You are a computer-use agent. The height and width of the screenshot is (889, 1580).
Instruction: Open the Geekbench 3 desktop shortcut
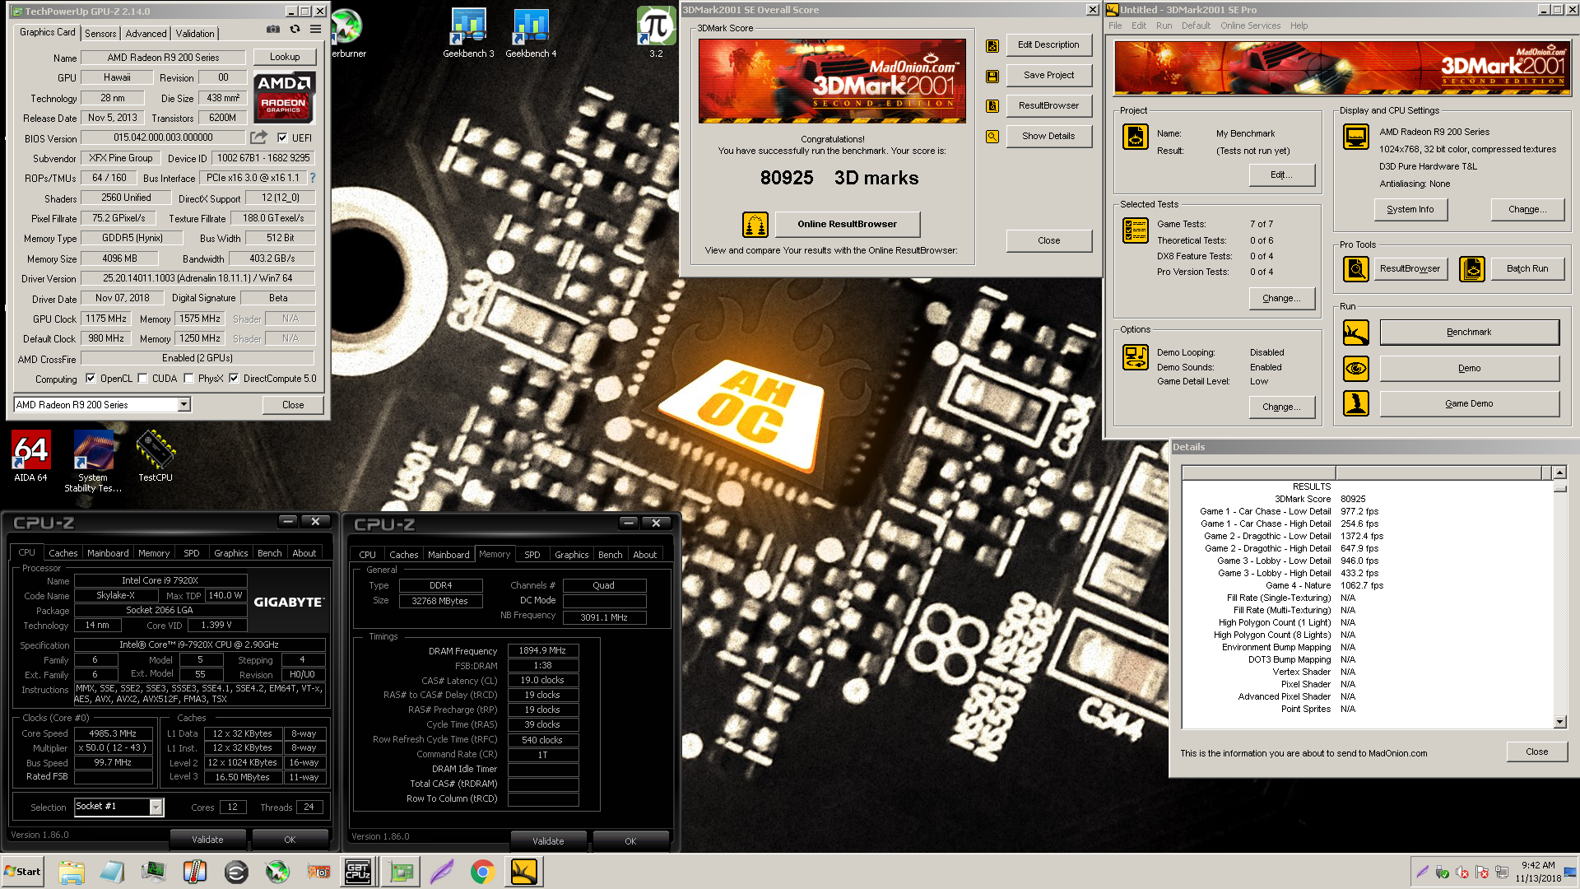tap(468, 33)
